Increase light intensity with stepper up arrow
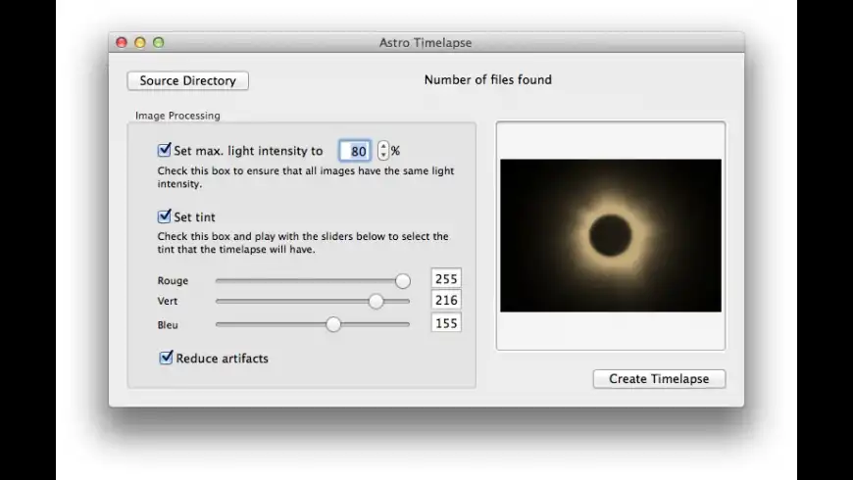The width and height of the screenshot is (853, 480). point(382,147)
